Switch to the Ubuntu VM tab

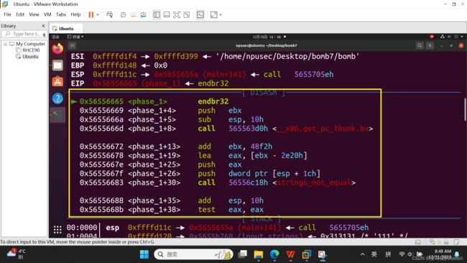(x=66, y=29)
